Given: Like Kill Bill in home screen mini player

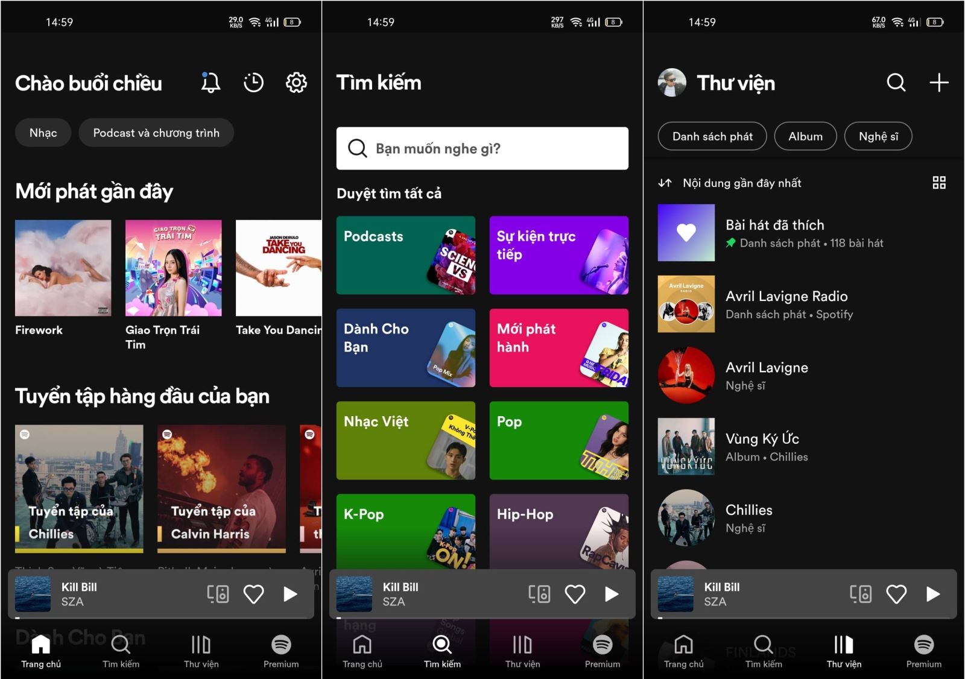Looking at the screenshot, I should 253,594.
